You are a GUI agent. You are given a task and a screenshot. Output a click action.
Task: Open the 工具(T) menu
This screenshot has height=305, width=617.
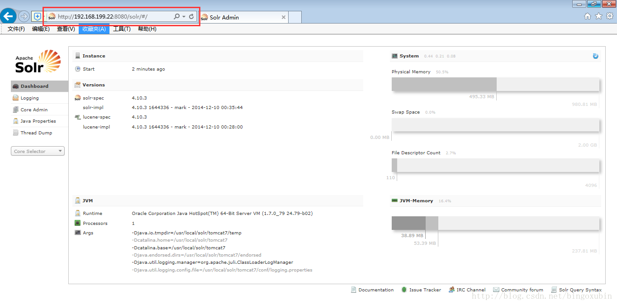[122, 29]
